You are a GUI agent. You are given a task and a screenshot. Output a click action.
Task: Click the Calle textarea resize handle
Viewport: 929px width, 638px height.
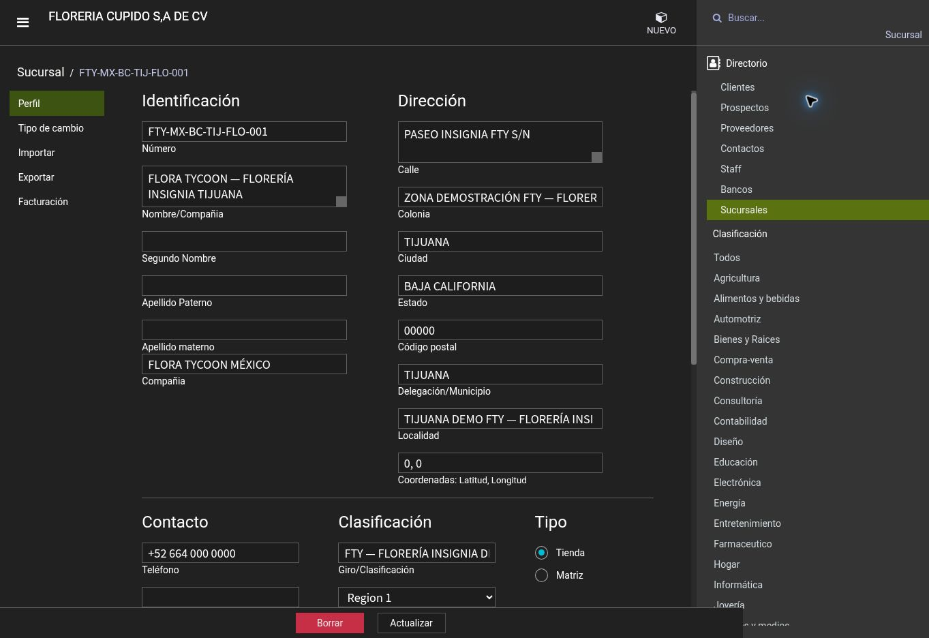596,157
